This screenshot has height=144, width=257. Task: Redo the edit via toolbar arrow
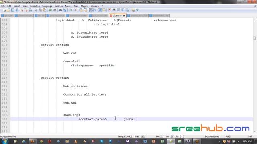[x=55, y=10]
